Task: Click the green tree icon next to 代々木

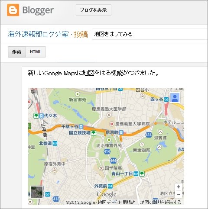Action: click(x=36, y=116)
